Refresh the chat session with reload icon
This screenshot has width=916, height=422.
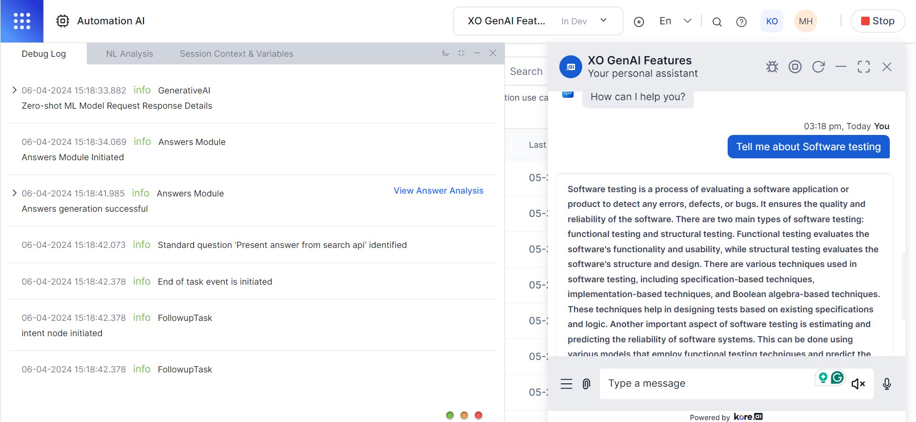818,67
